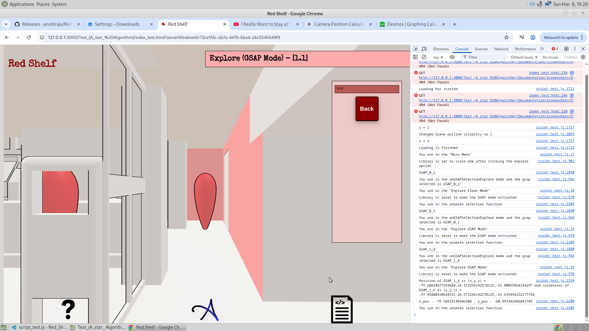The height and width of the screenshot is (331, 589).
Task: Bookmark this page with the star icon
Action: click(x=506, y=37)
